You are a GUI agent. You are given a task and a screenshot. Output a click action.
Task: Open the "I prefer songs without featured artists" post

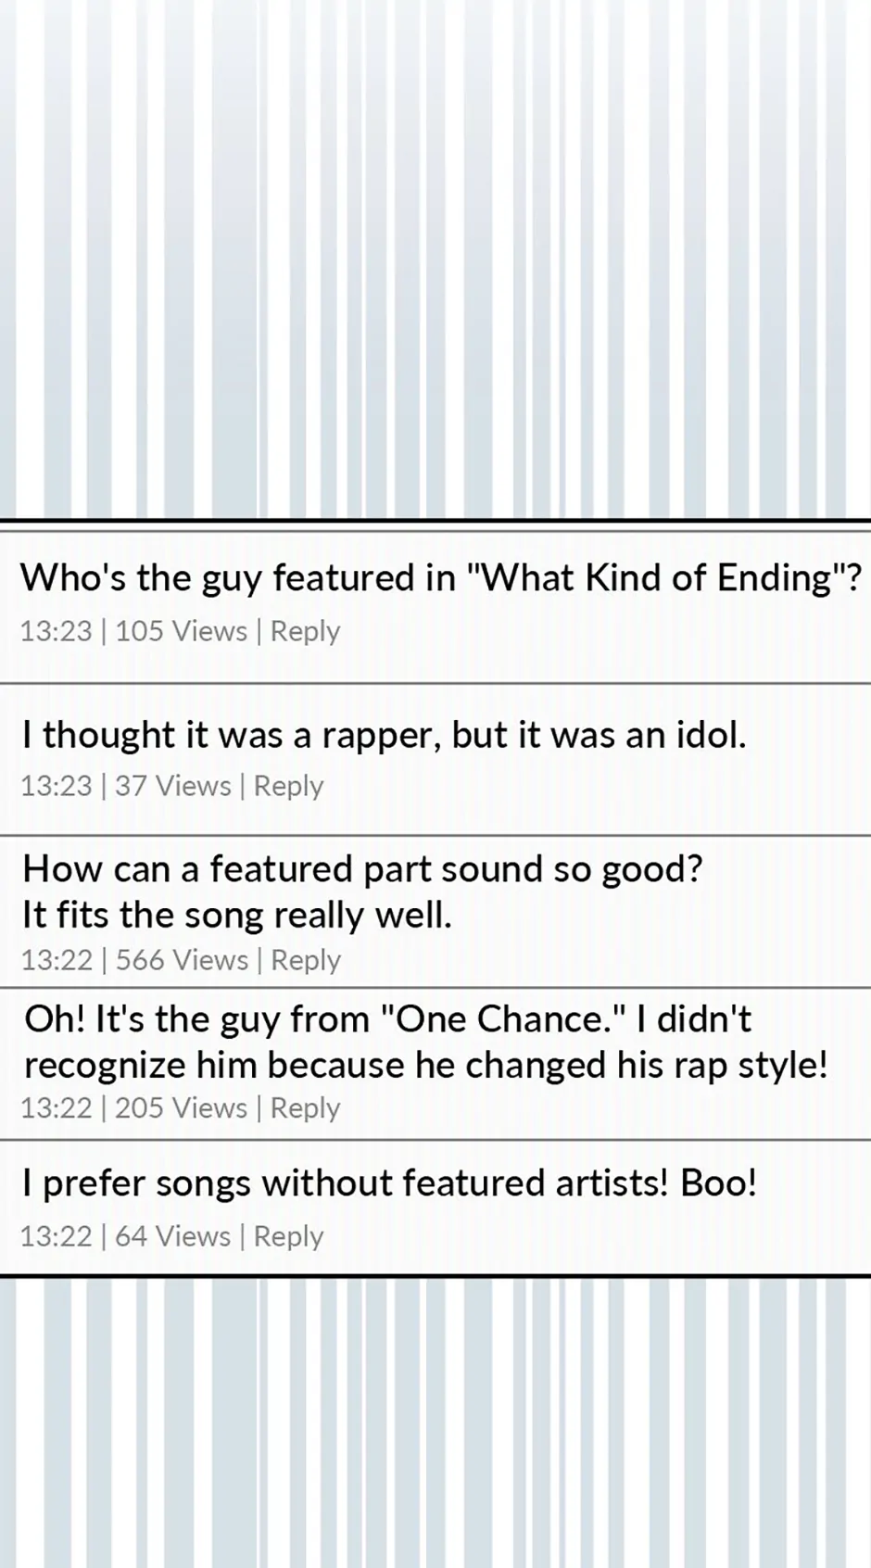[389, 1183]
